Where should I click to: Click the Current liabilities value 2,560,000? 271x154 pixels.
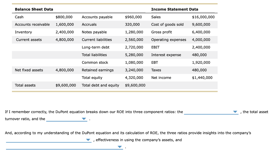(x=134, y=40)
